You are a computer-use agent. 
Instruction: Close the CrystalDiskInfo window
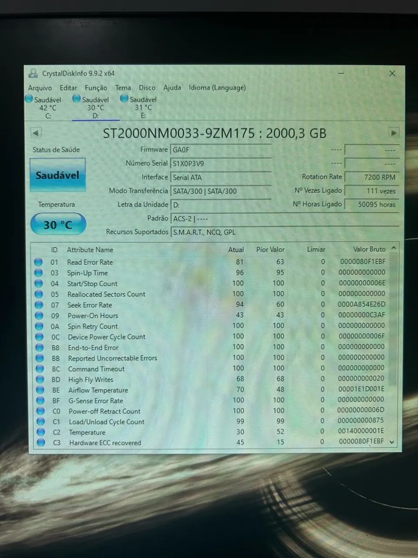pyautogui.click(x=392, y=73)
